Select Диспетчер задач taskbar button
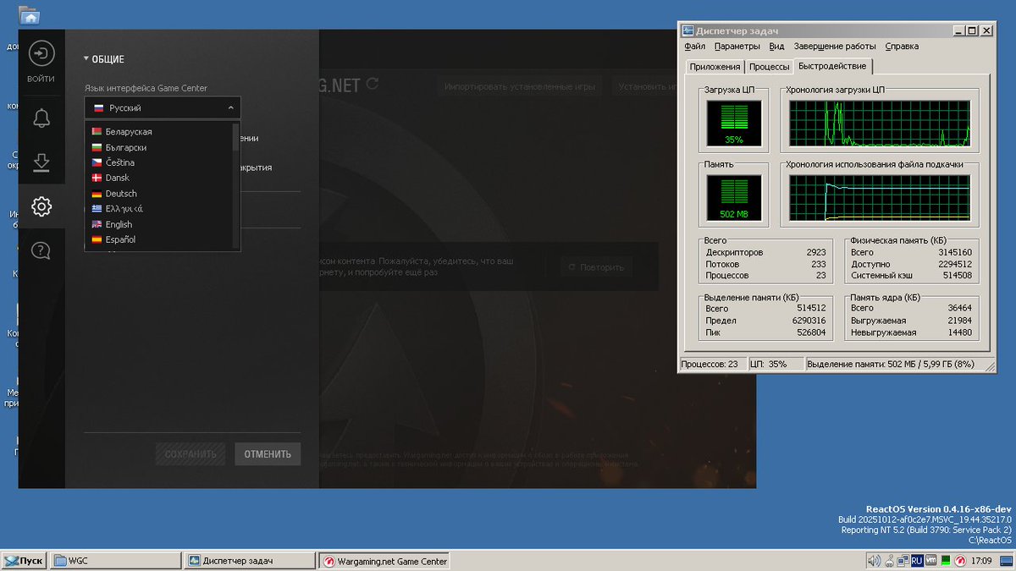This screenshot has width=1016, height=571. 250,560
